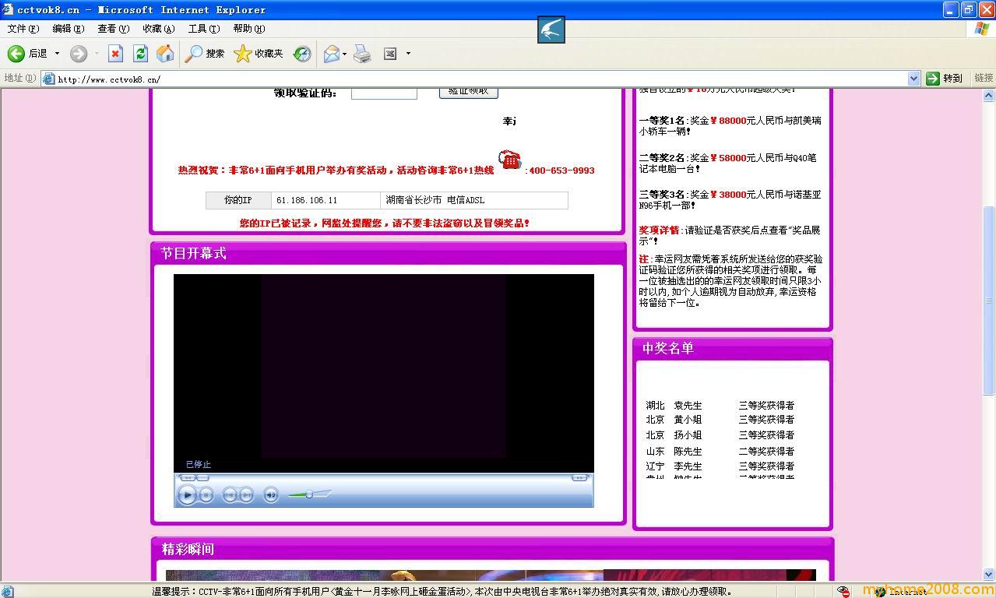Click the Back arrow button
Viewport: 996px width, 598px height.
[x=16, y=53]
